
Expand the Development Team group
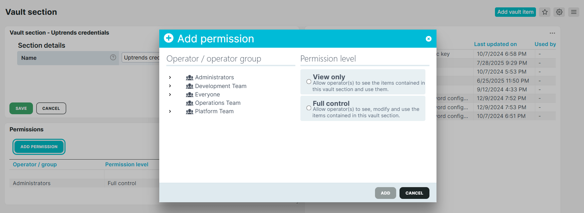click(170, 86)
